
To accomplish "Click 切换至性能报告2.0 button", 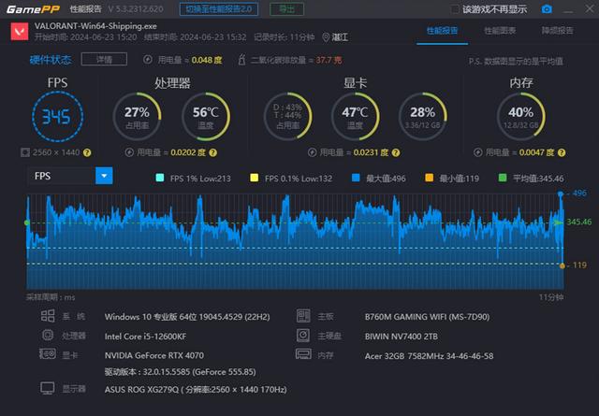I will (x=218, y=9).
